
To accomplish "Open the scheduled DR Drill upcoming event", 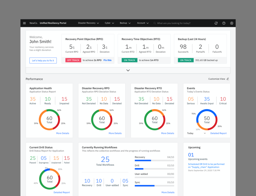I will coord(206,166).
